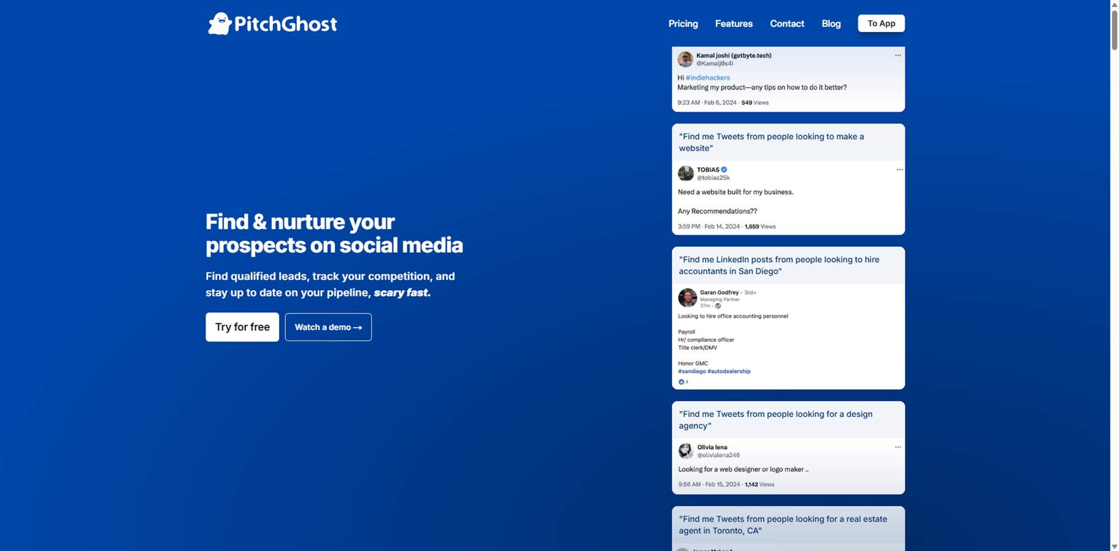The height and width of the screenshot is (551, 1119).
Task: Click the '9:23 AM · Feb 6, 2024' timestamp
Action: coord(707,103)
